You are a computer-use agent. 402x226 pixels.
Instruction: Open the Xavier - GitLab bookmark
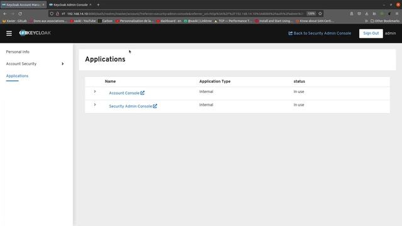pos(14,21)
